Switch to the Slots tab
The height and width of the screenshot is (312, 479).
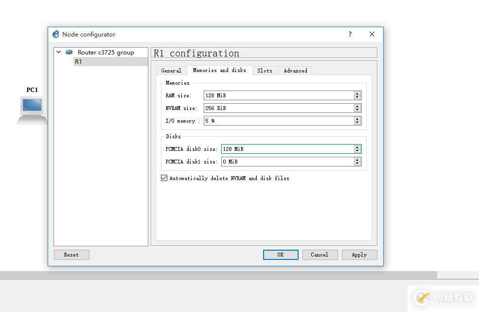coord(265,71)
